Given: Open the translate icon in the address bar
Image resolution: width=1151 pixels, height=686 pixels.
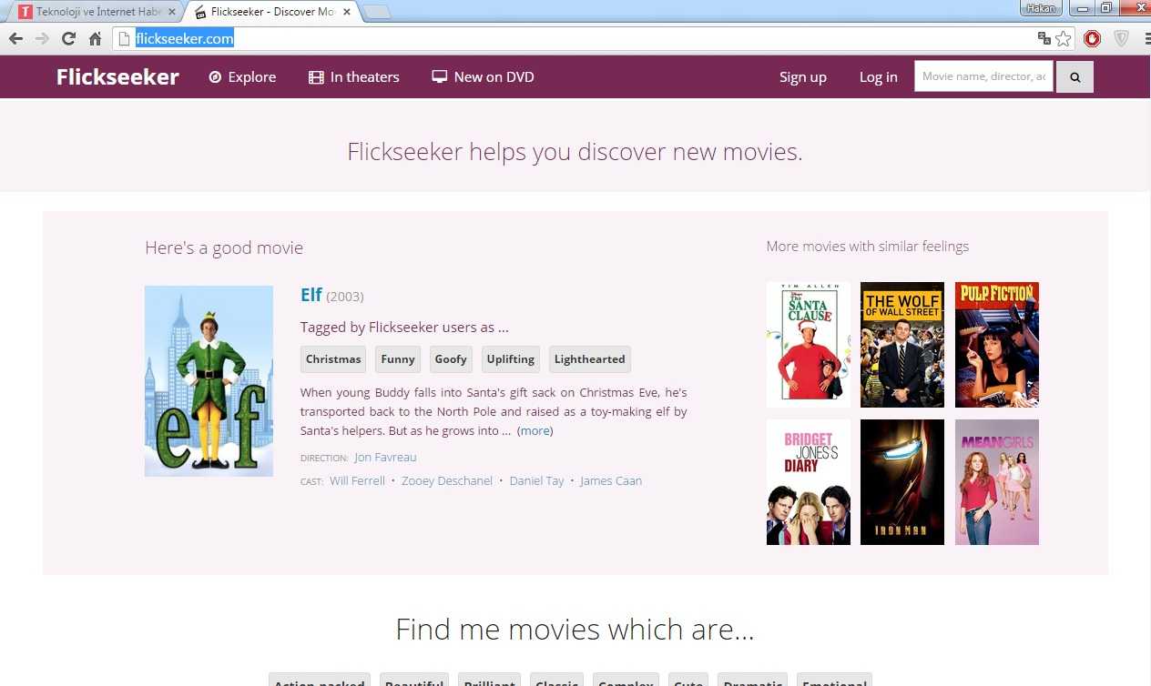Looking at the screenshot, I should click(x=1044, y=38).
